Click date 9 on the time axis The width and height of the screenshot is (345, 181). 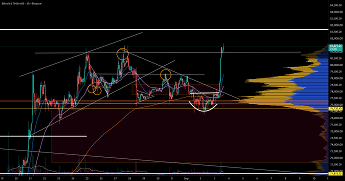click(x=299, y=178)
